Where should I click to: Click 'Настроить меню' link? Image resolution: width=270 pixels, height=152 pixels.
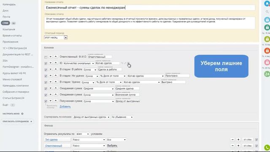(11, 114)
